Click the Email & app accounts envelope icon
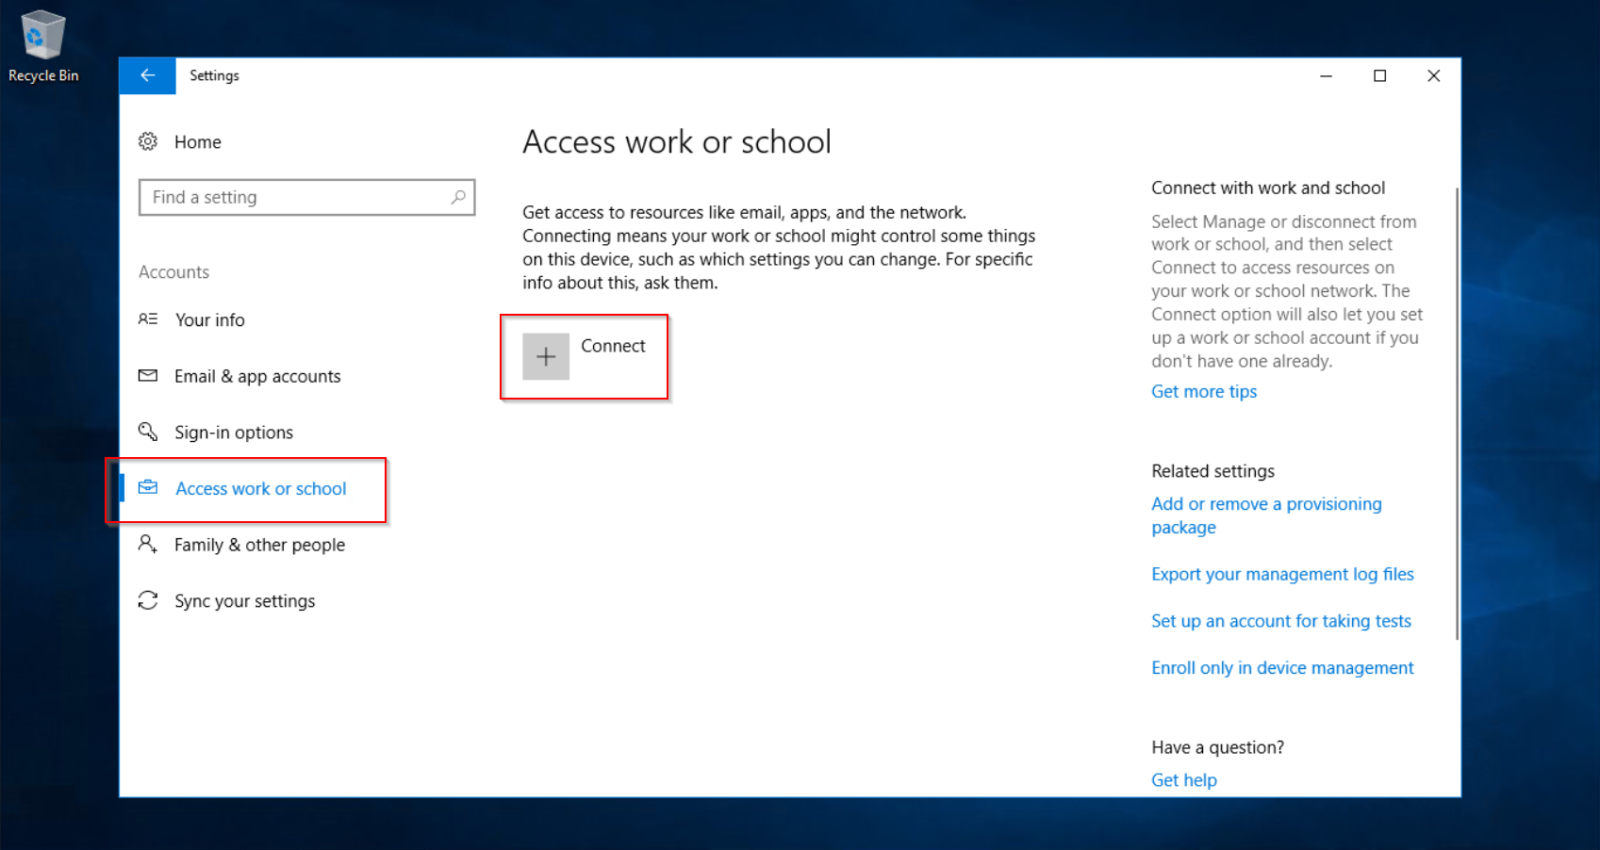This screenshot has height=850, width=1600. click(x=148, y=375)
